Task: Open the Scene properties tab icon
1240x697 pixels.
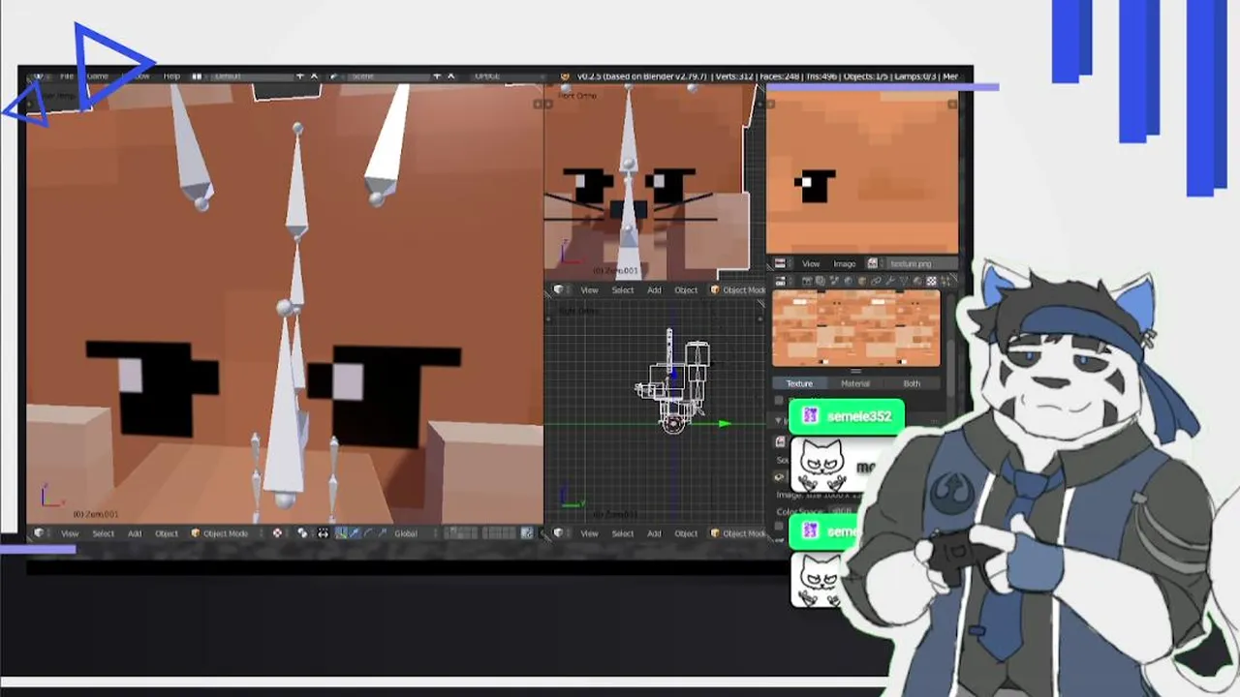Action: click(834, 281)
